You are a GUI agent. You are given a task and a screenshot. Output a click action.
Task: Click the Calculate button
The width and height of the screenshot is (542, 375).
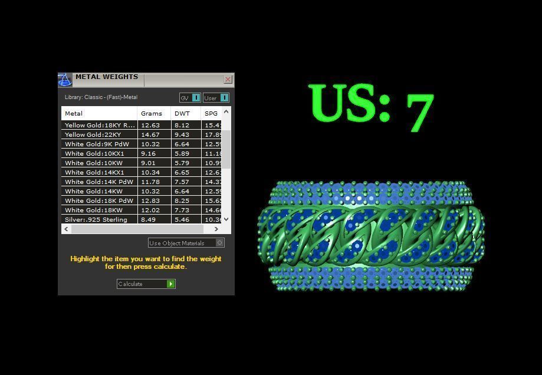[146, 284]
